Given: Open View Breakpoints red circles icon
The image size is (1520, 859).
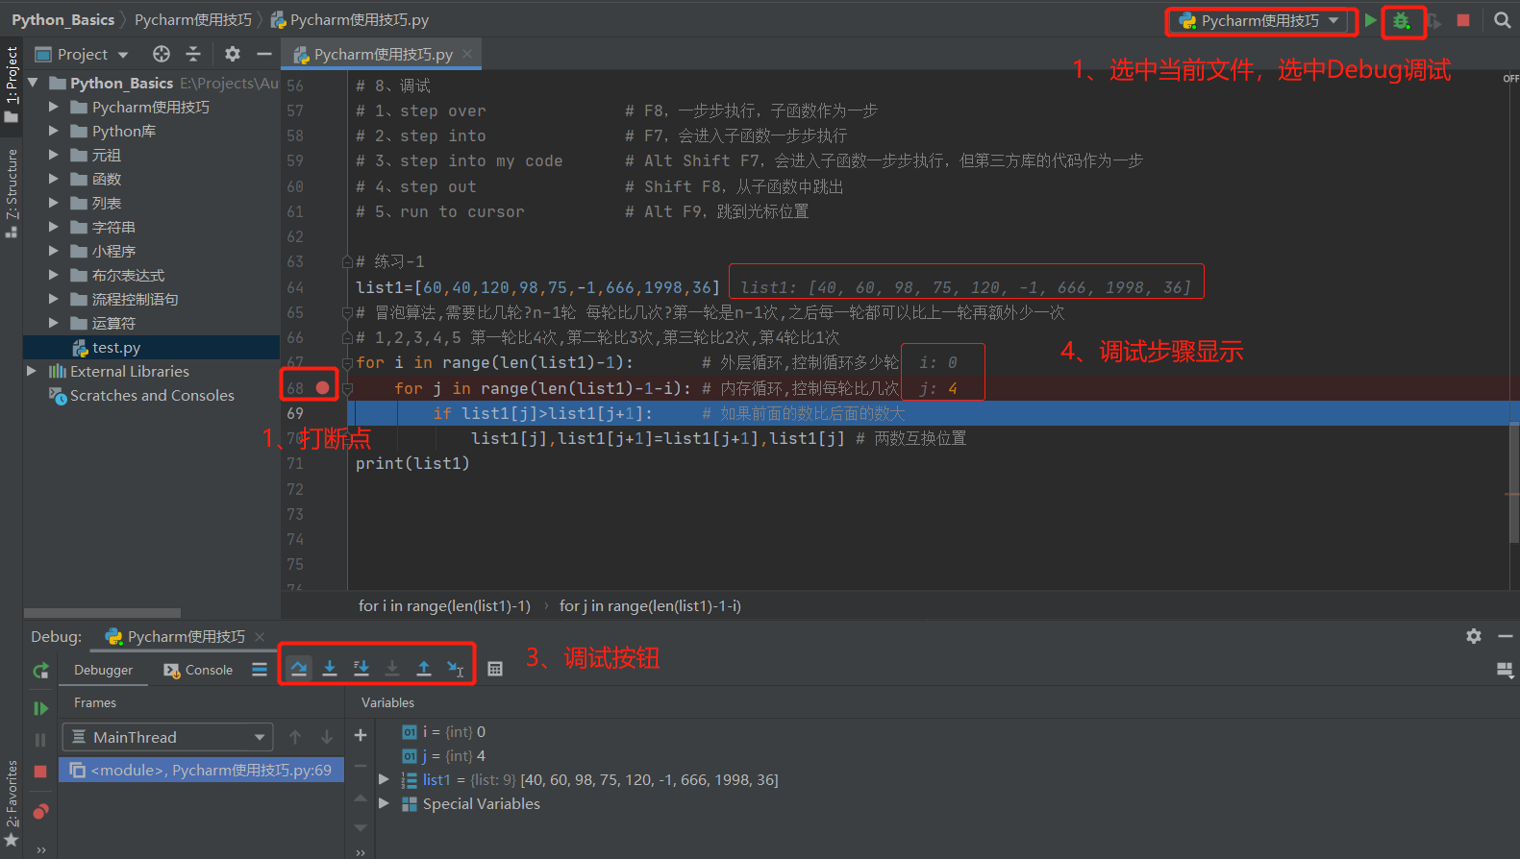Looking at the screenshot, I should tap(40, 812).
